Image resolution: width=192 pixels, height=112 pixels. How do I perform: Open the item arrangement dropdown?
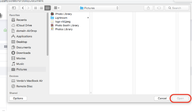pos(57,8)
